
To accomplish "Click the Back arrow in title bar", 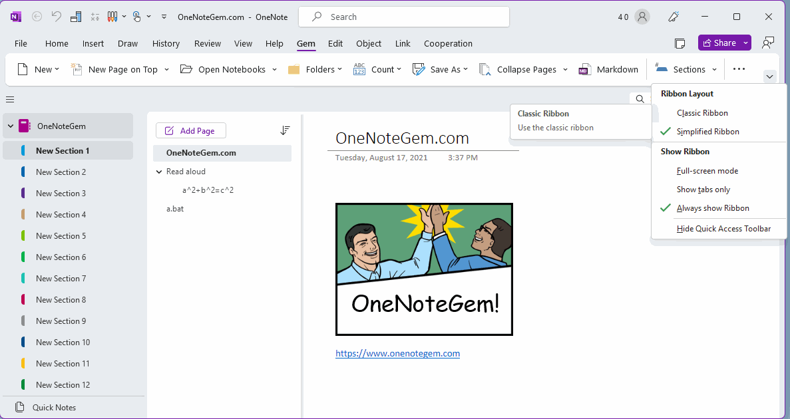I will pyautogui.click(x=37, y=17).
